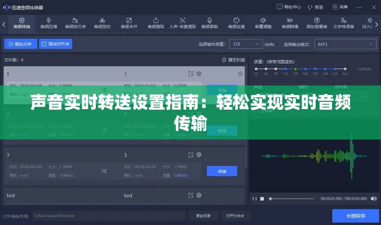The height and width of the screenshot is (225, 381).
Task: Remove file 1 with its close icon
Action: coord(241,74)
